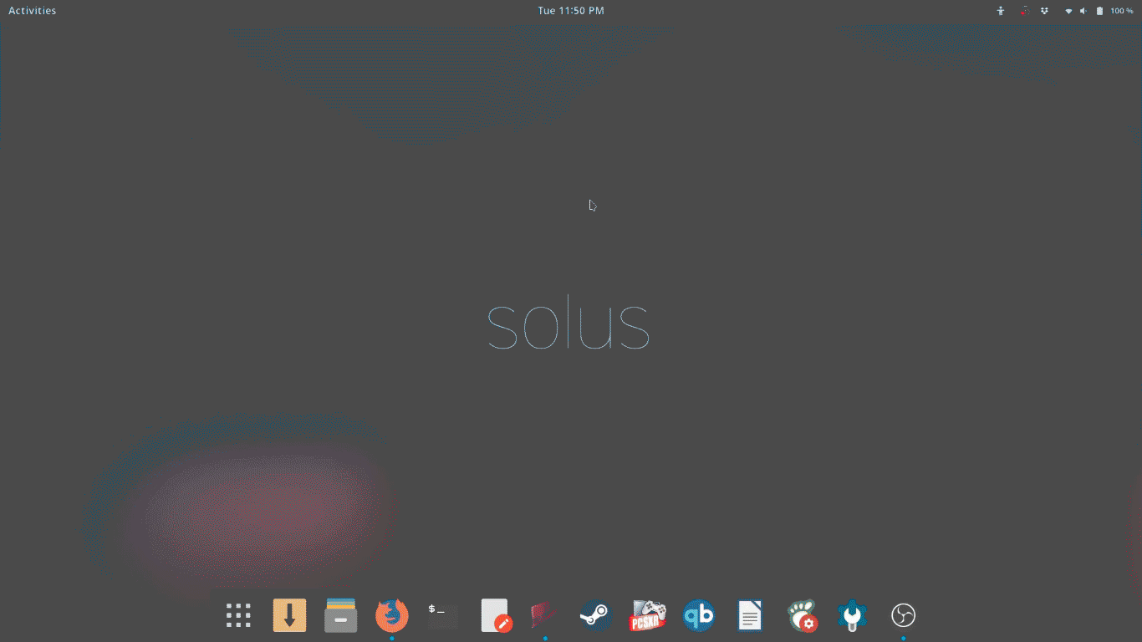This screenshot has height=642, width=1142.
Task: Open the Activities overview
Action: pyautogui.click(x=31, y=10)
